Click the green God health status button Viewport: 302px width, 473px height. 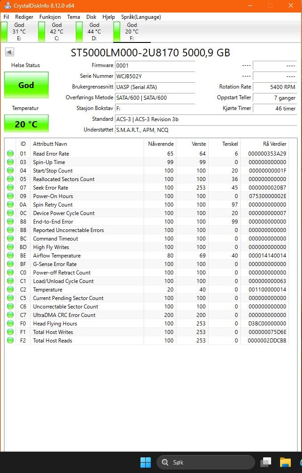pos(26,85)
